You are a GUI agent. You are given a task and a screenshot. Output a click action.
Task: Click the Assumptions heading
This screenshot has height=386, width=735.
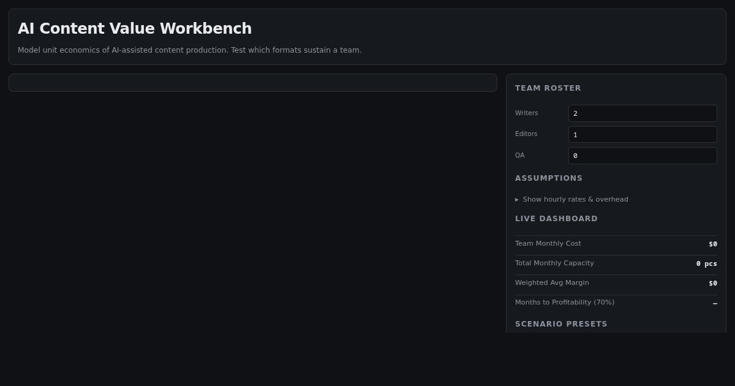click(549, 178)
